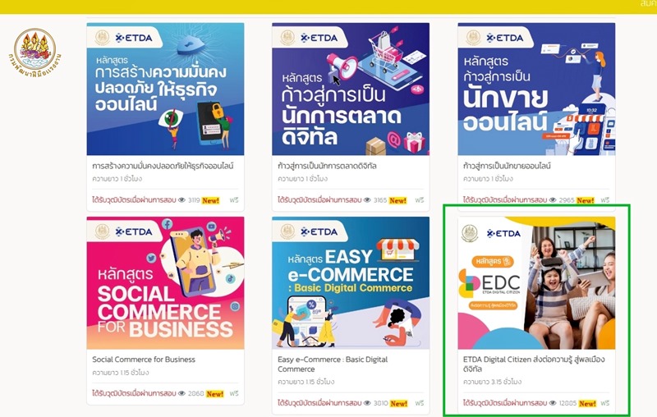The image size is (657, 417).
Task: Open digital marketer course thumbnail
Action: pos(351,89)
